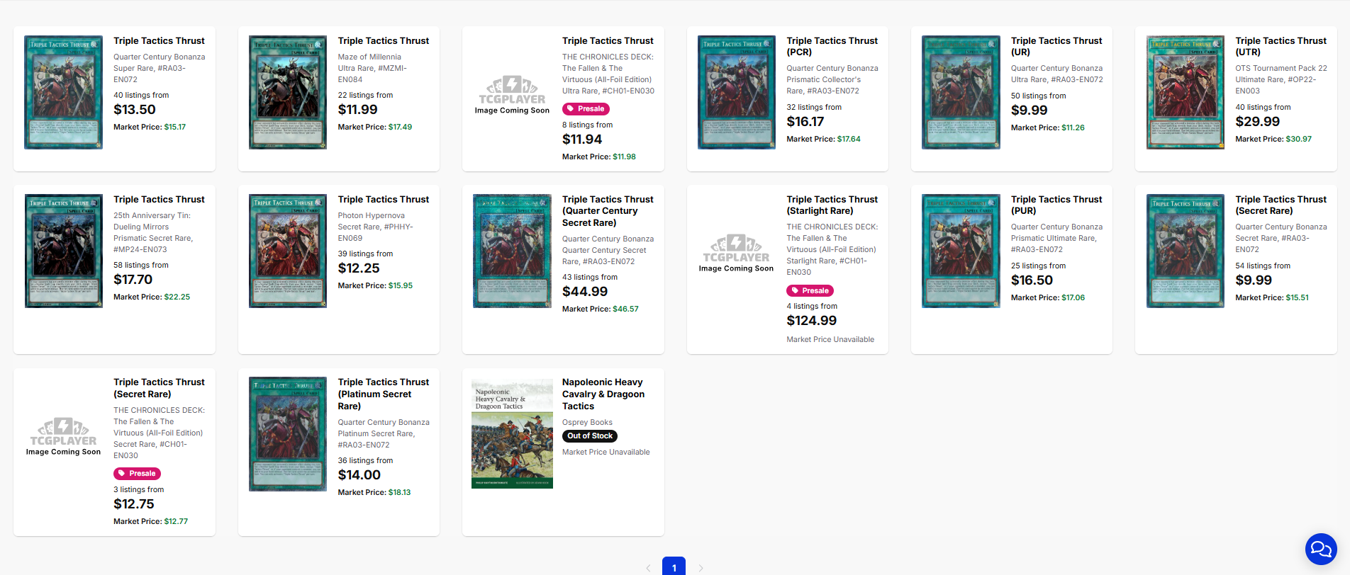The width and height of the screenshot is (1350, 575).
Task: Click the $12.25 price
Action: [x=359, y=268]
